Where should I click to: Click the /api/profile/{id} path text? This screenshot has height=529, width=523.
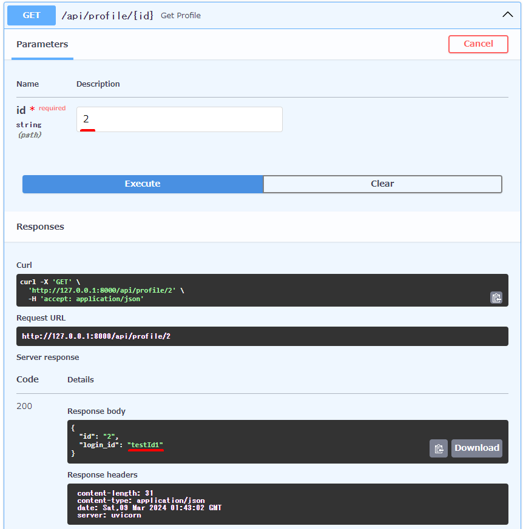[107, 16]
